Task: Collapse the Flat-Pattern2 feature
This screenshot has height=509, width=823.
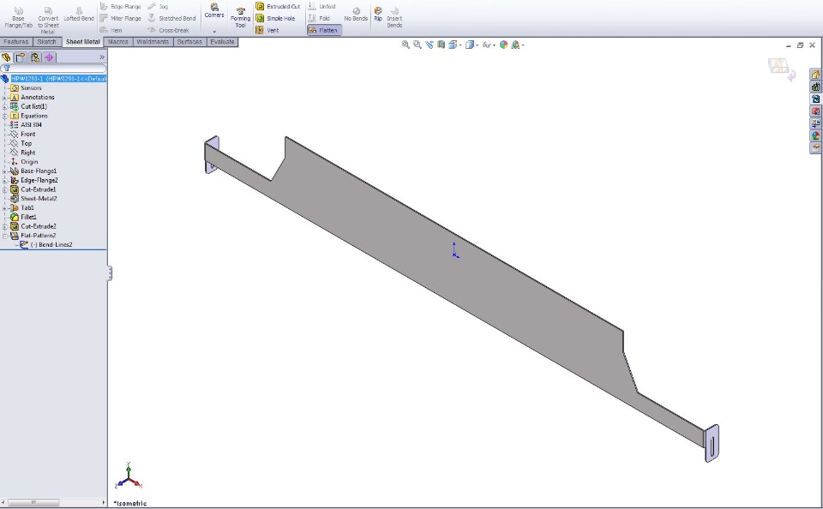Action: [x=5, y=236]
